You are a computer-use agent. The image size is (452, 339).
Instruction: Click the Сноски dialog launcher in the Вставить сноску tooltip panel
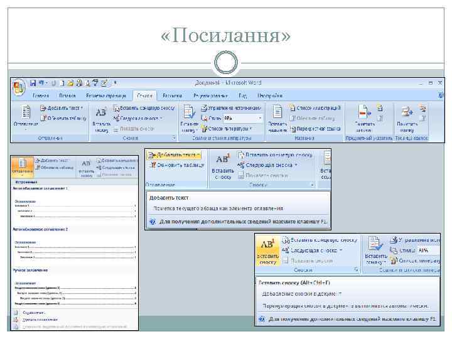click(x=357, y=269)
